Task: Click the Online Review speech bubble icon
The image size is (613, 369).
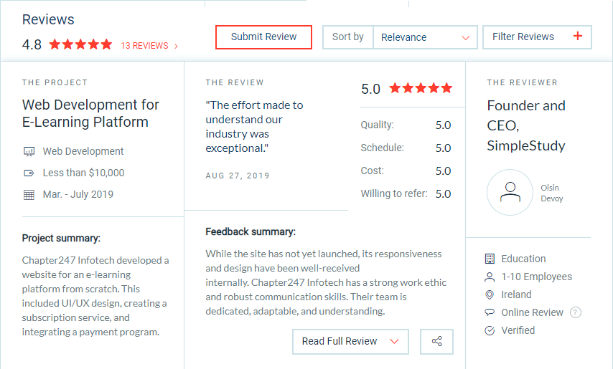Action: (490, 312)
